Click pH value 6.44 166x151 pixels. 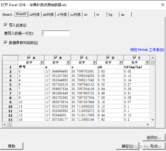point(110,115)
